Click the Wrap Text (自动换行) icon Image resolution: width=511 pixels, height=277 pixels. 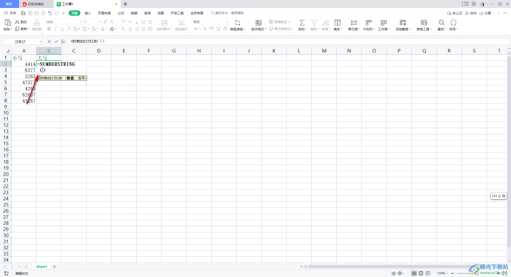click(182, 23)
